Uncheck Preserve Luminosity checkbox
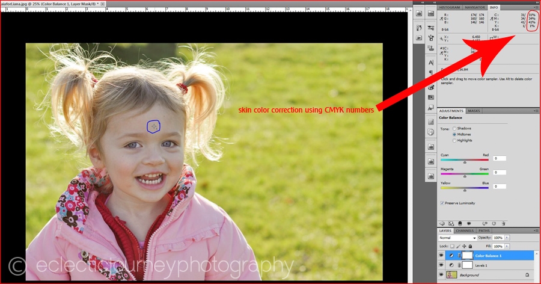Viewport: 541px width, 284px height. click(443, 203)
